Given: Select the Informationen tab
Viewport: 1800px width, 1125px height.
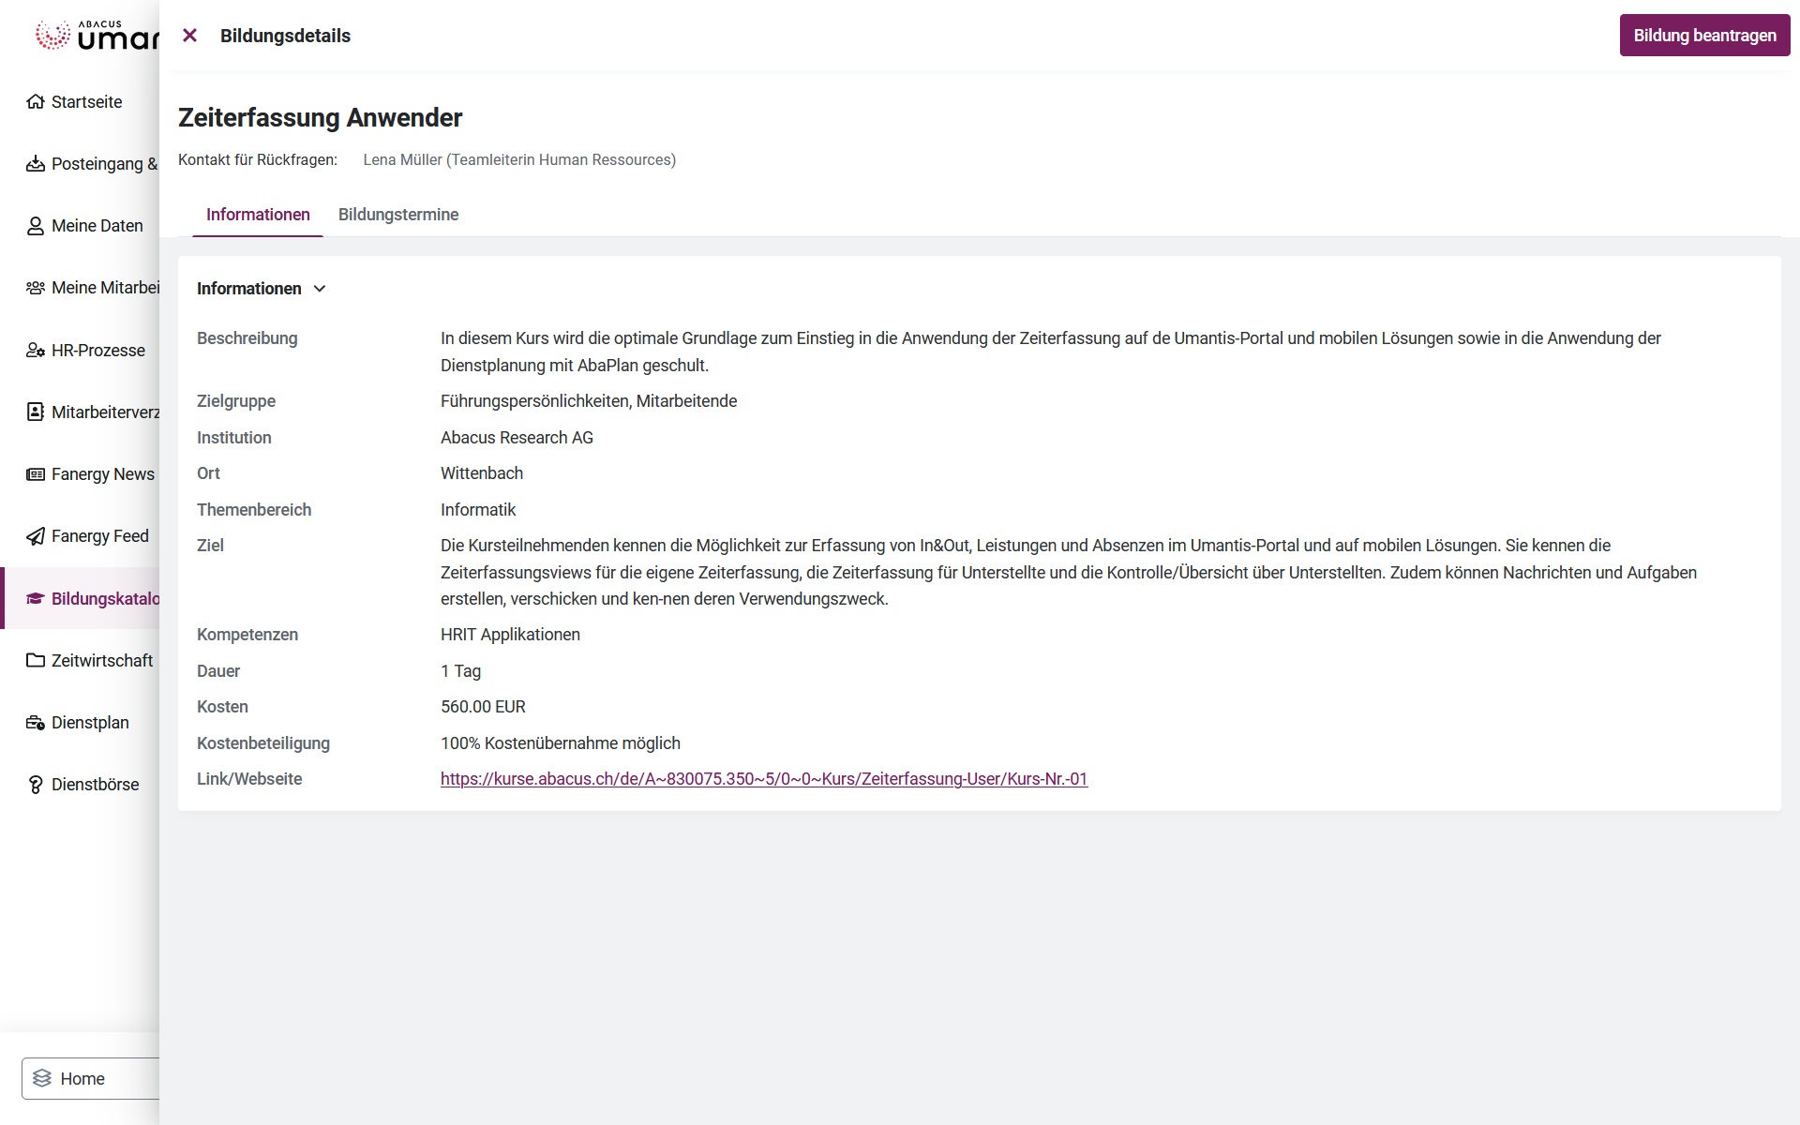Looking at the screenshot, I should click(x=258, y=215).
